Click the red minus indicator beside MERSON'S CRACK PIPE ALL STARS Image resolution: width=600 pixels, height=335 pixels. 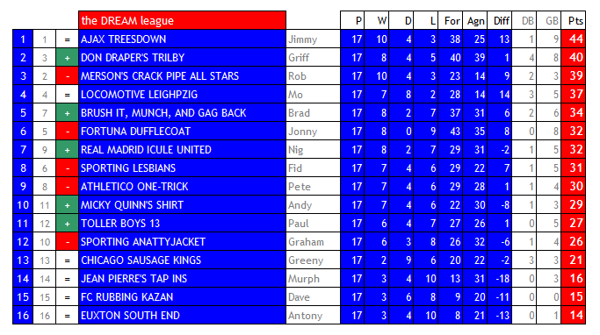click(x=68, y=76)
